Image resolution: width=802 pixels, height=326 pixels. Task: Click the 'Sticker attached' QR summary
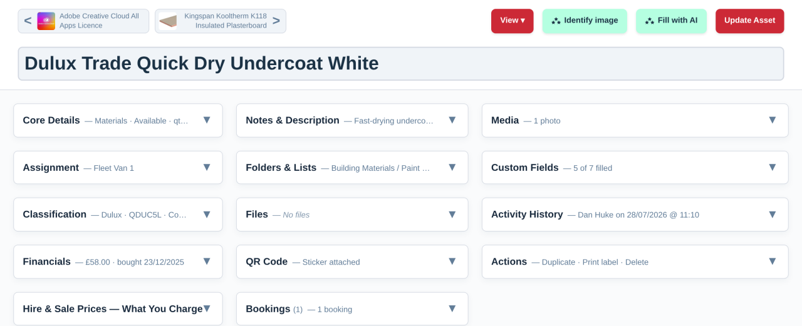click(331, 262)
